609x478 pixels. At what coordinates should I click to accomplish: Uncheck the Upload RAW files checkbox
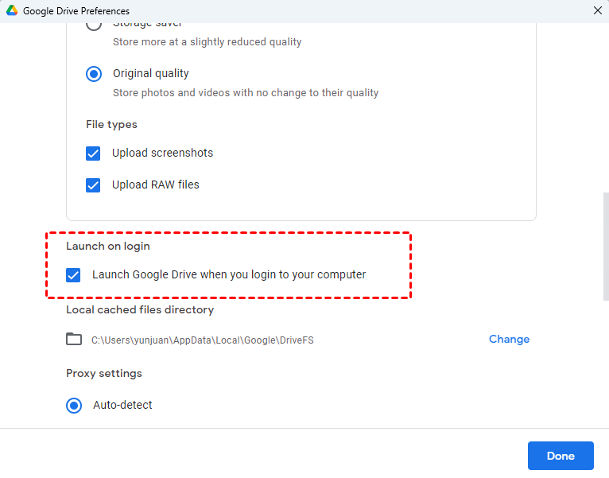pyautogui.click(x=94, y=185)
